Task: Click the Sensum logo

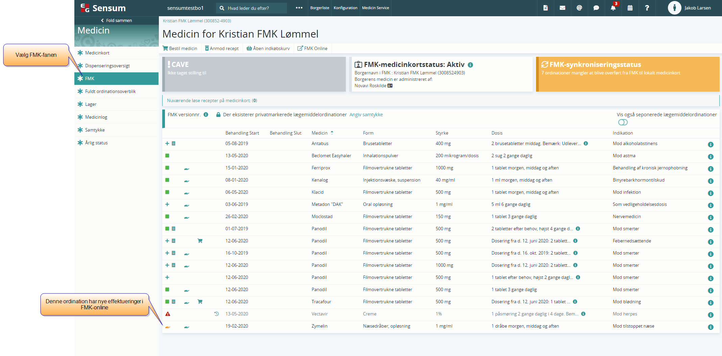Action: point(103,8)
